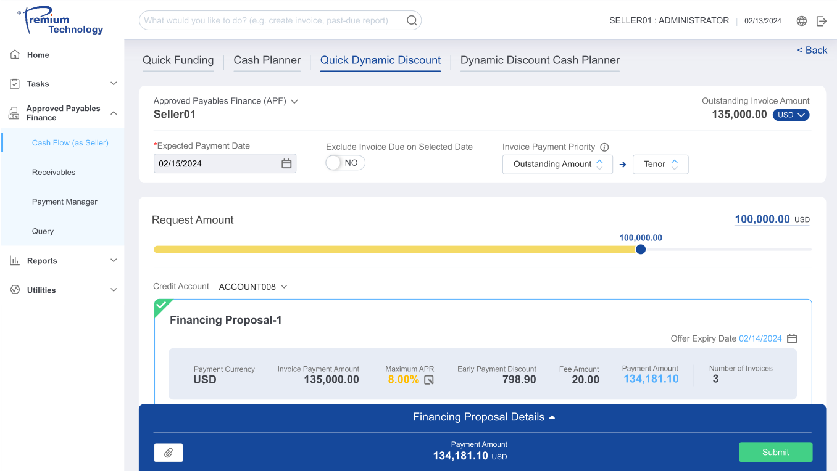Click Invoice Payment Priority info icon
The height and width of the screenshot is (471, 837).
pyautogui.click(x=604, y=147)
